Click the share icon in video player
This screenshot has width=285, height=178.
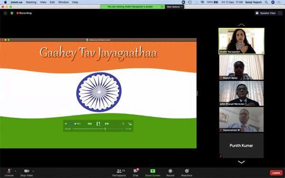(x=123, y=124)
